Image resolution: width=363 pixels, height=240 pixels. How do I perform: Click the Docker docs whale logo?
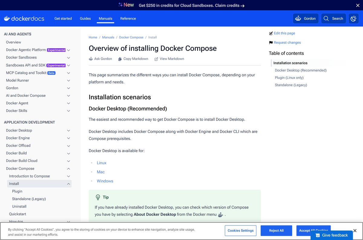coord(24,18)
